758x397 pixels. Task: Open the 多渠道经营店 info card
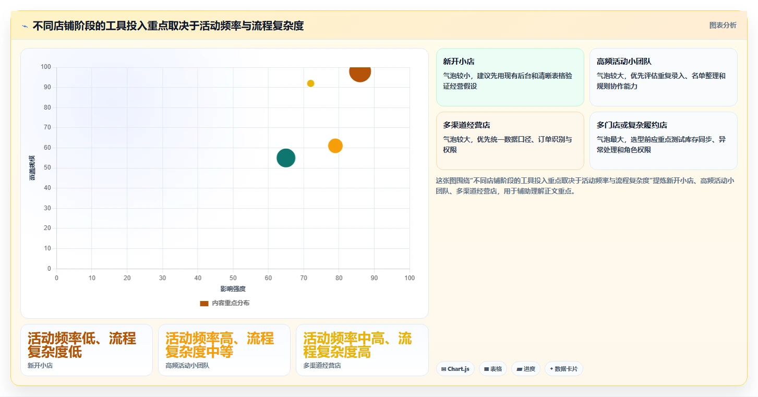point(510,141)
